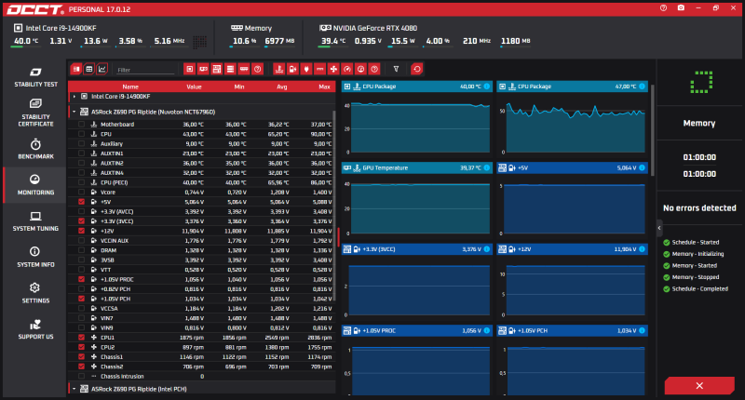Click the reset values refresh icon
This screenshot has height=400, width=745.
pyautogui.click(x=416, y=69)
